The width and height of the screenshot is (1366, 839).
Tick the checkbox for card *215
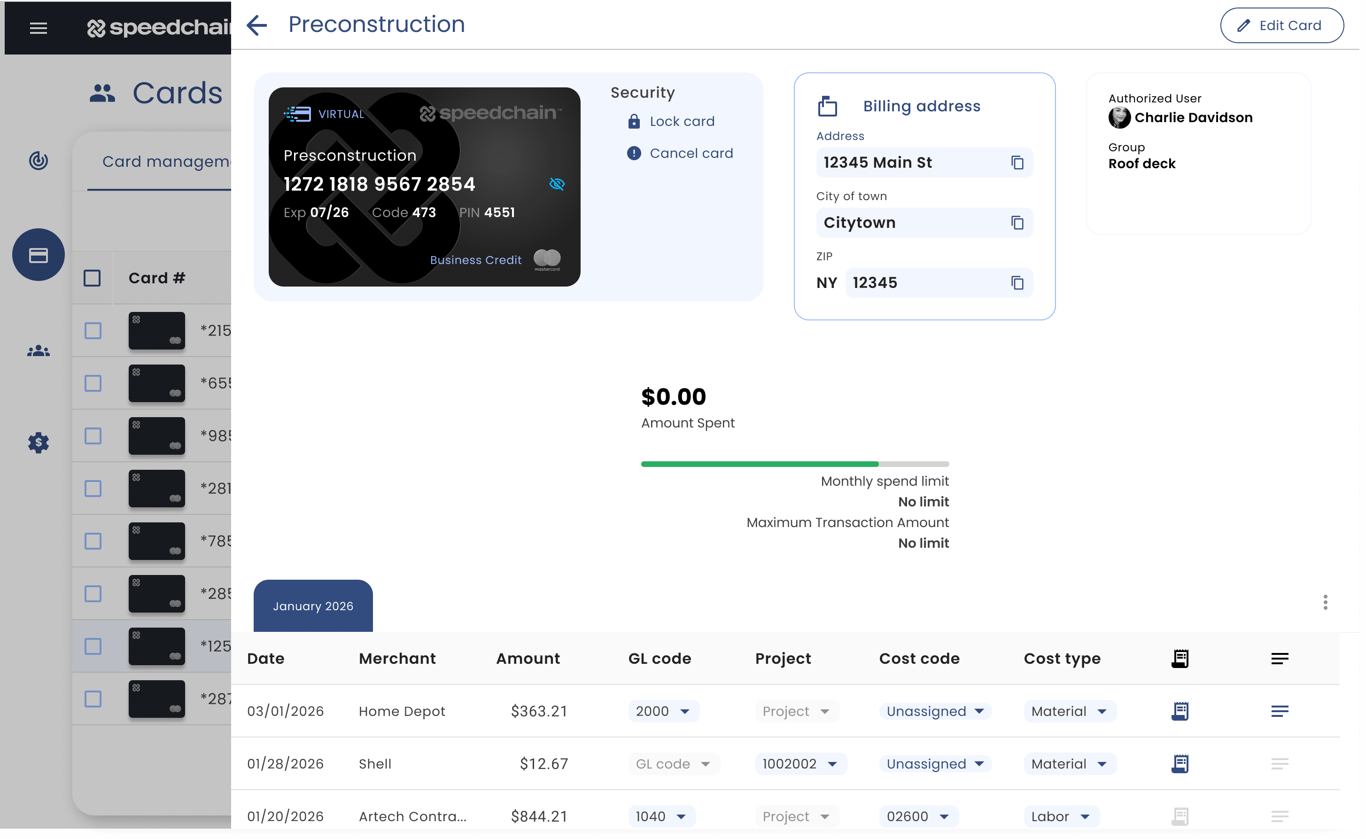93,331
